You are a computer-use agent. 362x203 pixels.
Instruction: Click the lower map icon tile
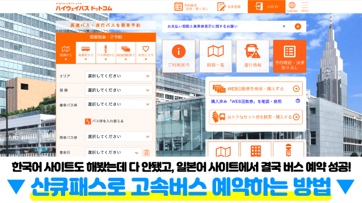[223, 149]
